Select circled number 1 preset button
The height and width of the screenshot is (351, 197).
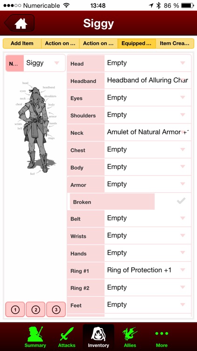point(15,309)
